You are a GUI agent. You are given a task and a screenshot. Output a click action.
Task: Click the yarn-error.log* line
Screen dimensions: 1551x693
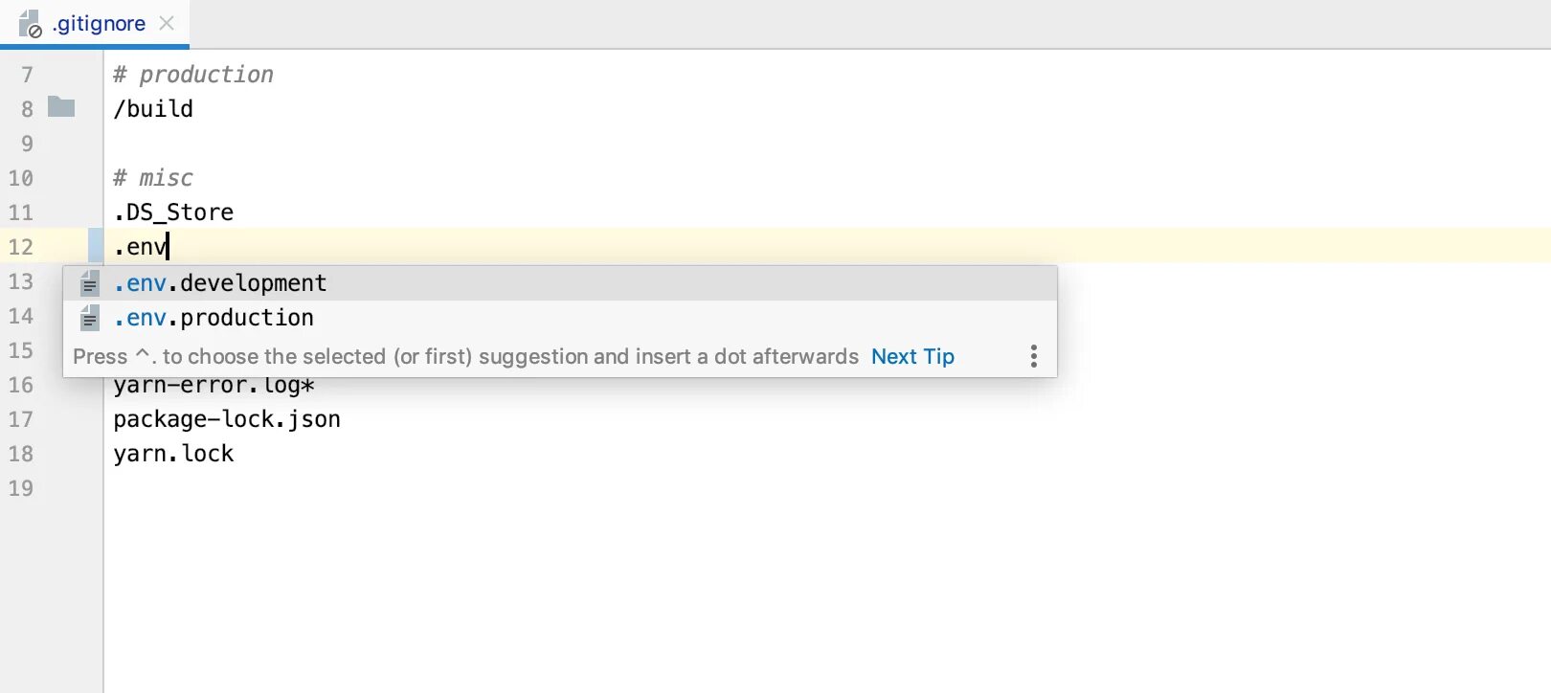pos(214,386)
